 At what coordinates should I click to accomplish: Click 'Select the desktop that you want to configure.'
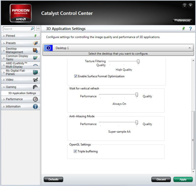point(118,54)
